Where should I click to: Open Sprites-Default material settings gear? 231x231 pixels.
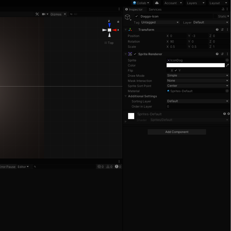[229, 114]
